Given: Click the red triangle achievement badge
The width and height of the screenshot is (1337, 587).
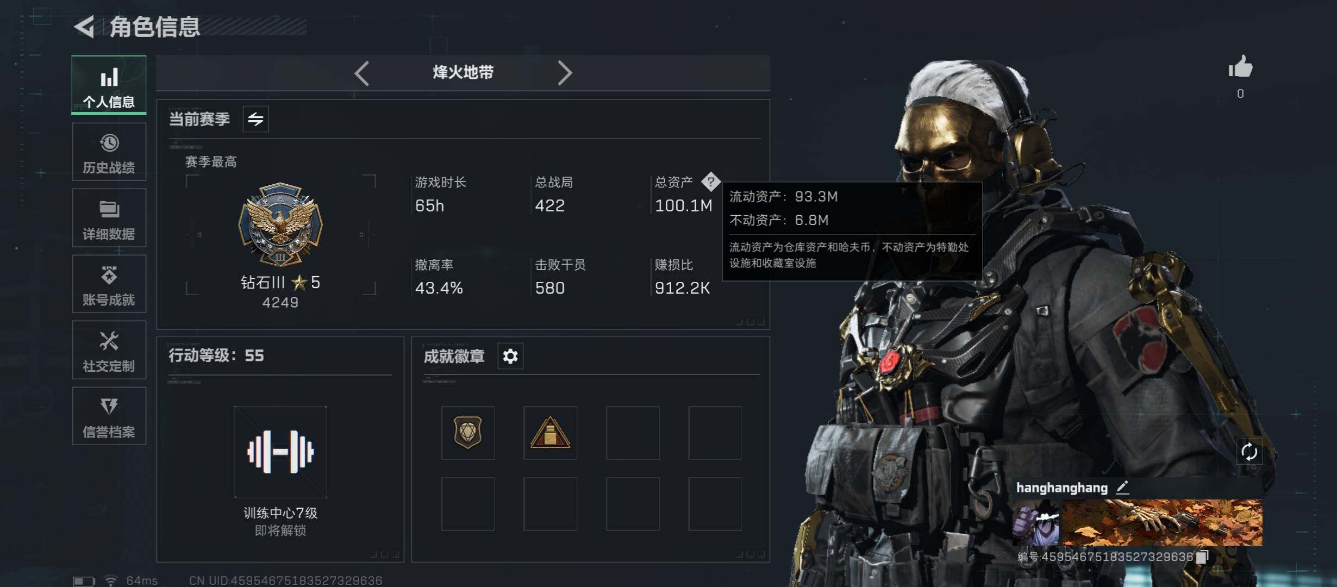Looking at the screenshot, I should 550,433.
